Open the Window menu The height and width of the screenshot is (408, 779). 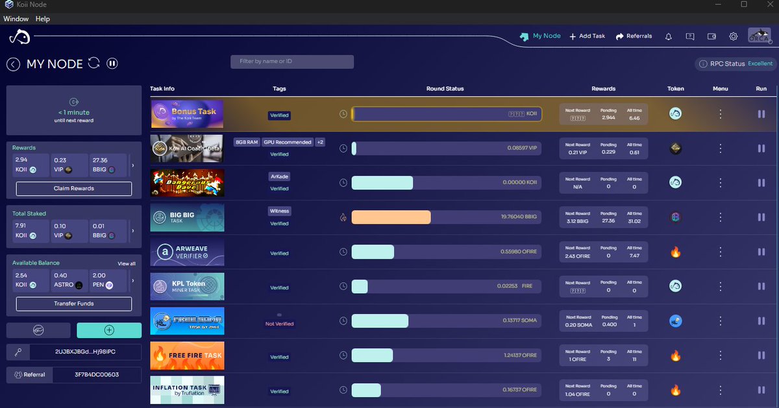tap(16, 19)
